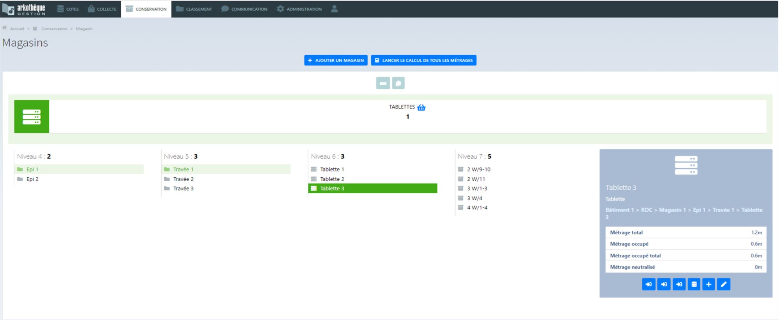Click the grey minus collapse icon
This screenshot has height=320, width=779.
click(383, 83)
